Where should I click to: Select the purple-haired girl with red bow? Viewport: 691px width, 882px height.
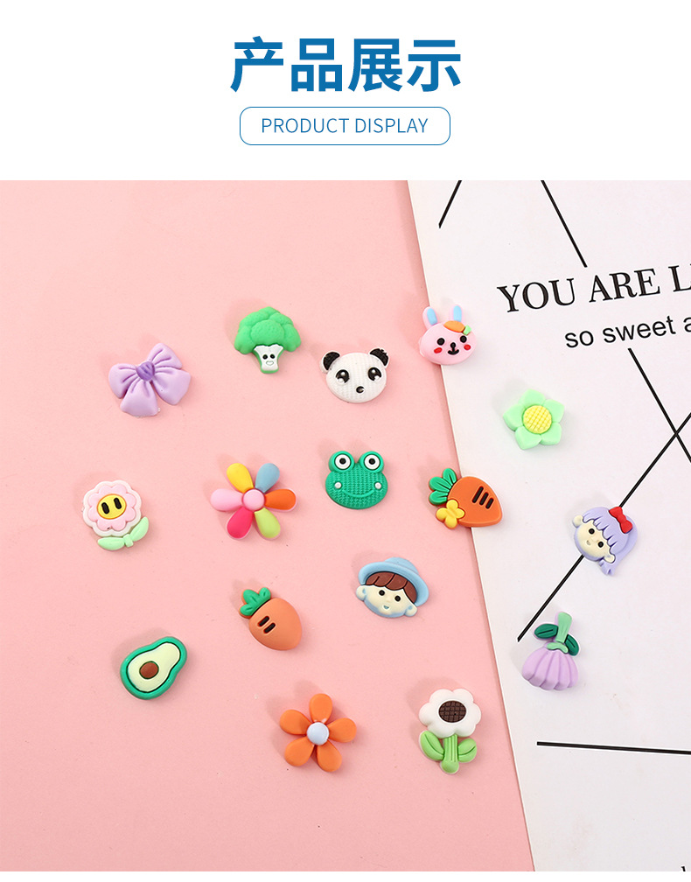point(604,539)
